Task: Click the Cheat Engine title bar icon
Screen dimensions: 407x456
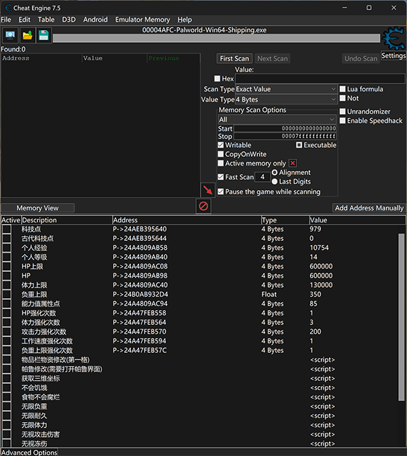Action: [x=8, y=8]
